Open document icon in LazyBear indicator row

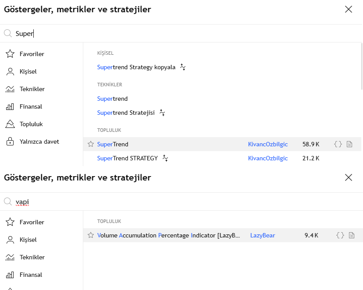tap(352, 235)
